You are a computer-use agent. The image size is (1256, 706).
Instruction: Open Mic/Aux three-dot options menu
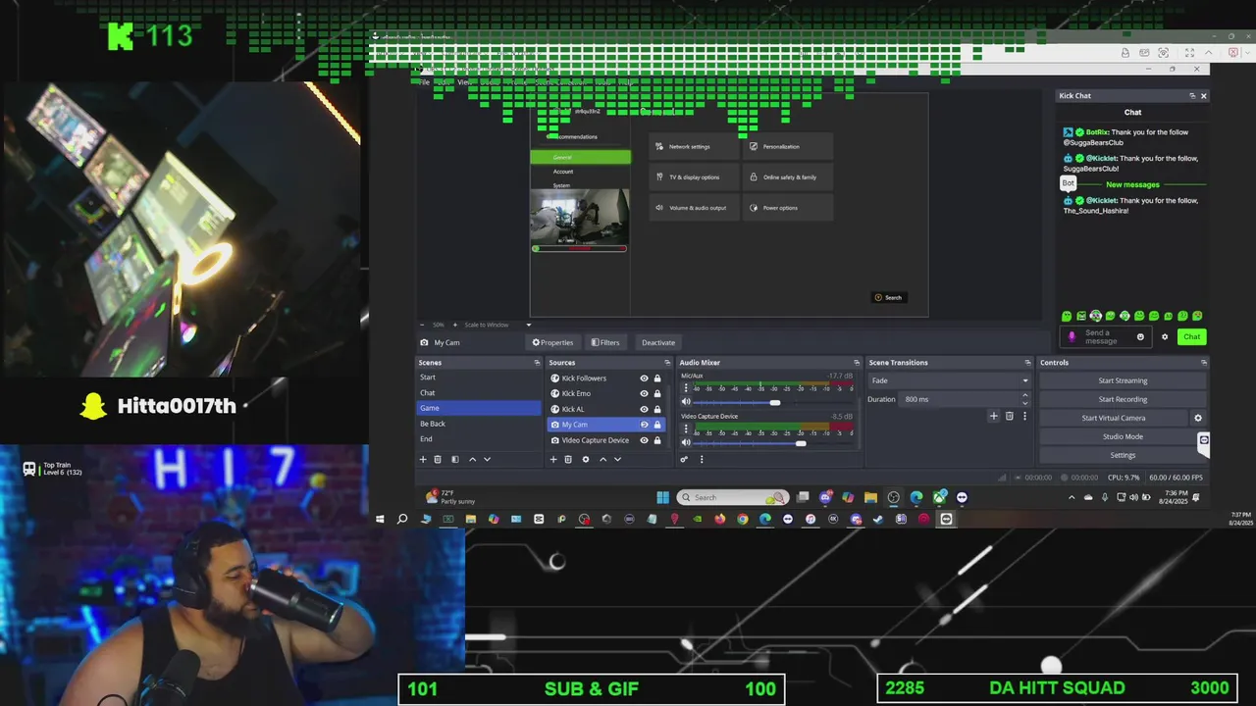pyautogui.click(x=686, y=388)
